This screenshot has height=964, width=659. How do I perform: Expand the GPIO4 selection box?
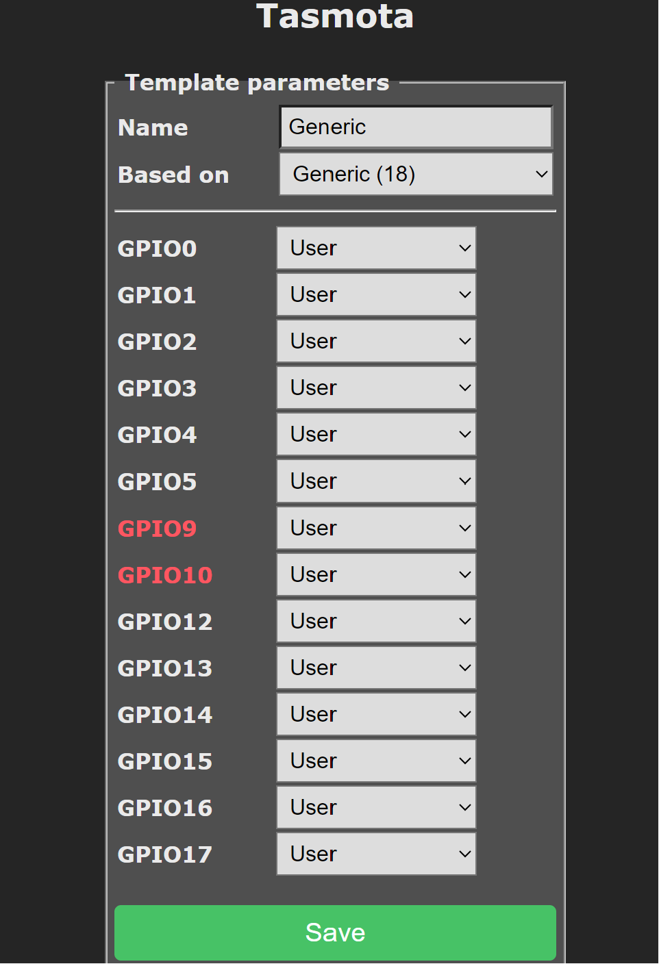coord(376,434)
